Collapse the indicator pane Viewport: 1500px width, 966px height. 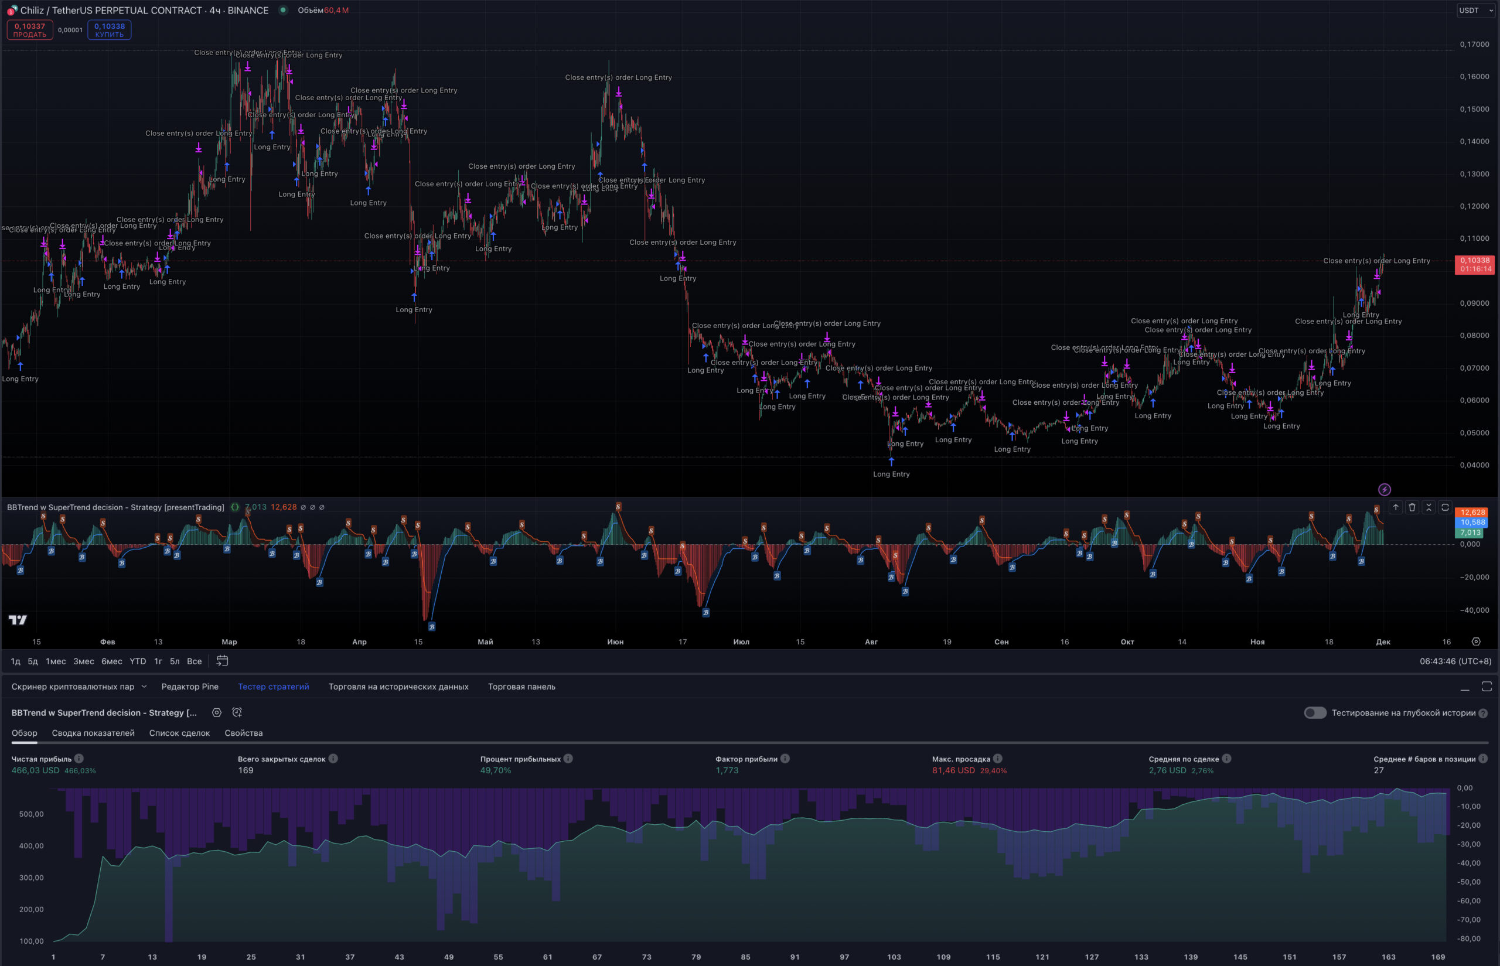[x=1429, y=507]
